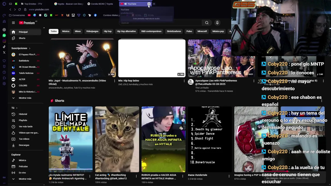Go to Principal in YouTube sidebar

point(25,32)
